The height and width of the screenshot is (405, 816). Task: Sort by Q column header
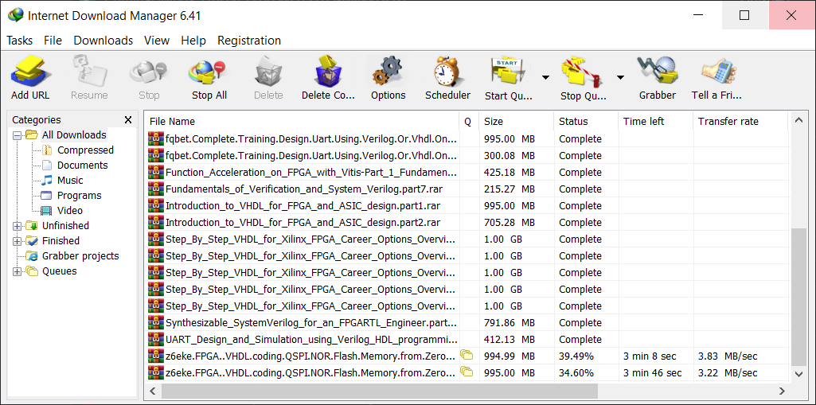[468, 122]
